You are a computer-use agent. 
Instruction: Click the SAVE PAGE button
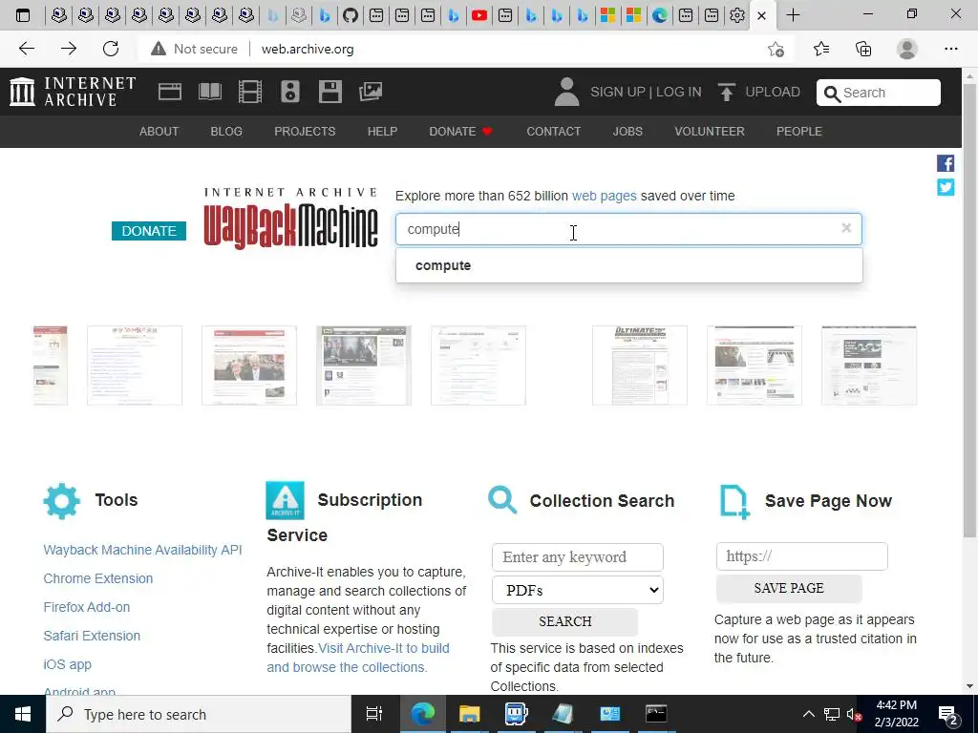(788, 588)
